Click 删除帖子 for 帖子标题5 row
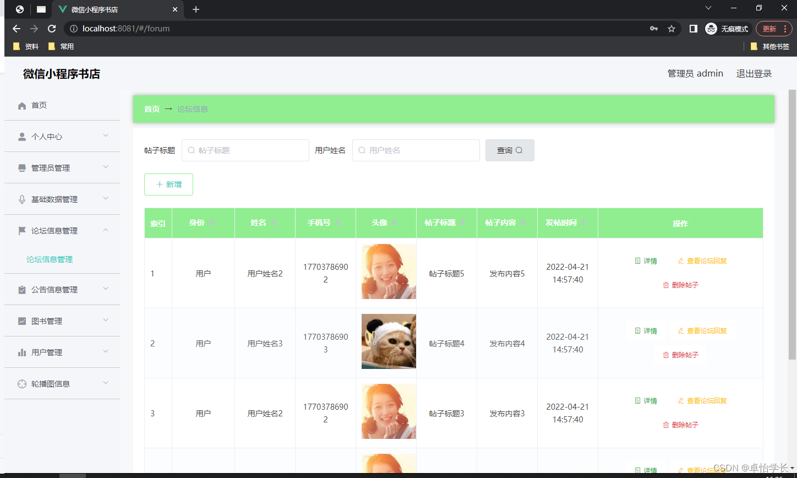797x478 pixels. [680, 285]
